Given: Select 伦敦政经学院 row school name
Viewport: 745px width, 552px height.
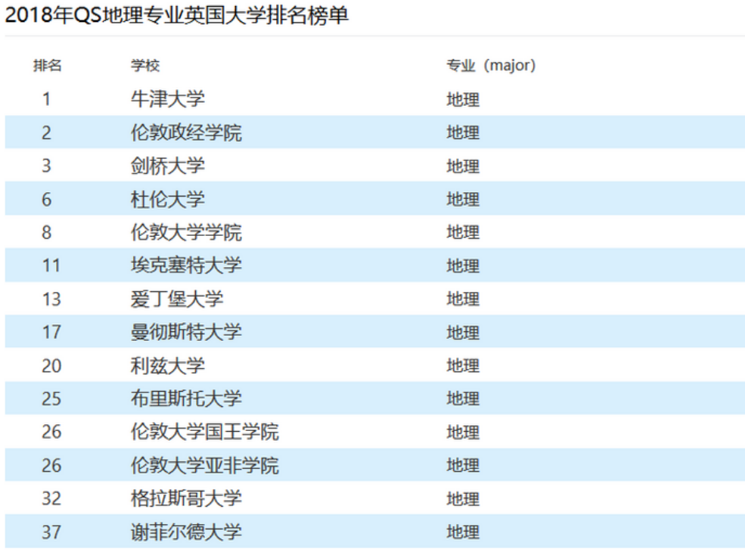Looking at the screenshot, I should pos(186,132).
